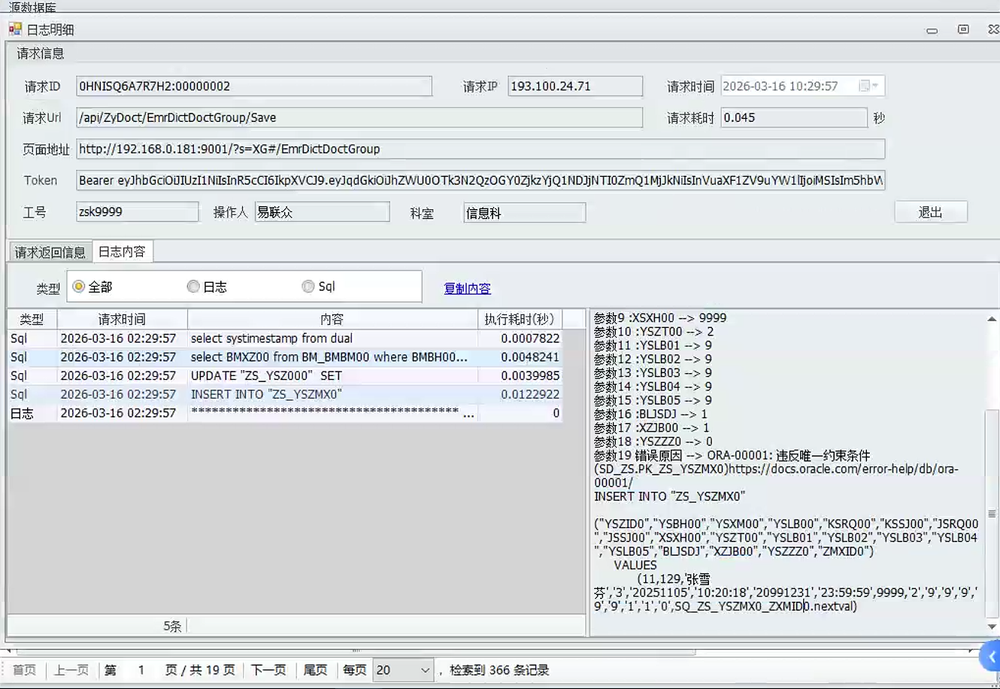The width and height of the screenshot is (1000, 689).
Task: Select the Sql type radio button
Action: (308, 287)
